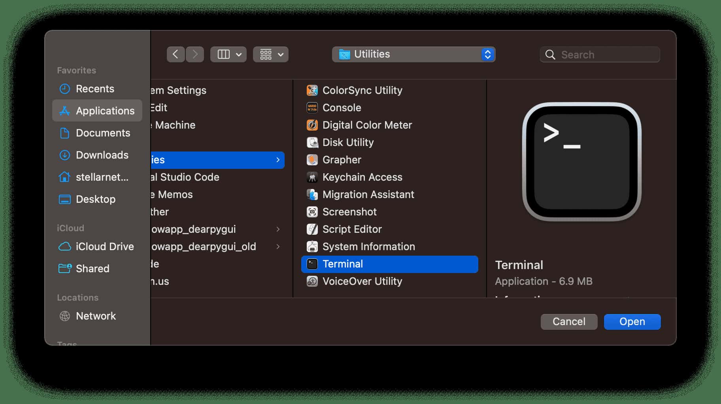Click the Recents clock icon in sidebar

[x=64, y=89]
